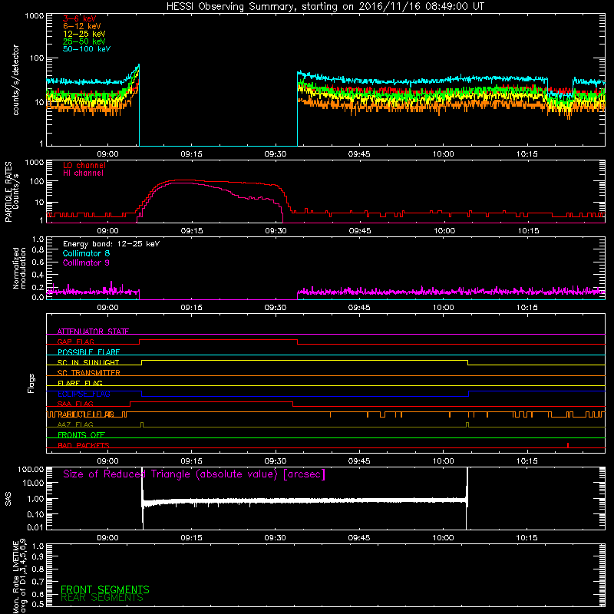Click the 'Size of Reduced Triangle' caption
Image resolution: width=614 pixels, height=614 pixels.
[194, 474]
